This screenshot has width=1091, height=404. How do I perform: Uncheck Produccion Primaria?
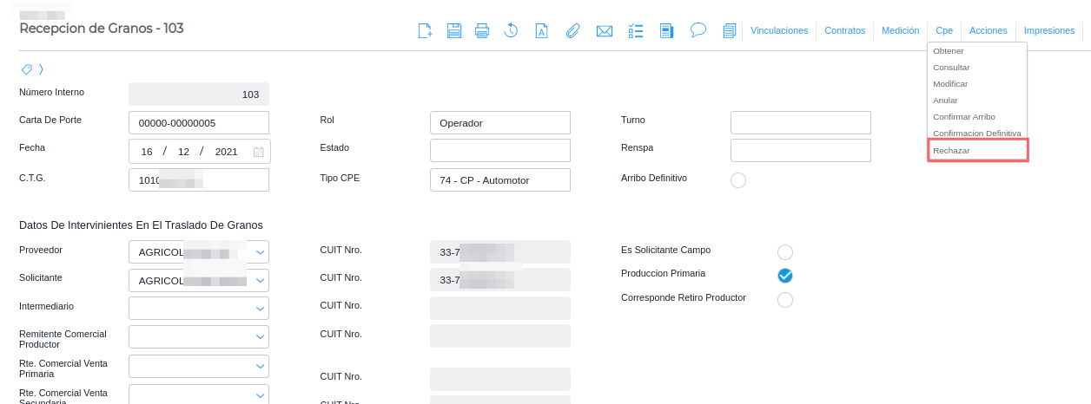(785, 276)
